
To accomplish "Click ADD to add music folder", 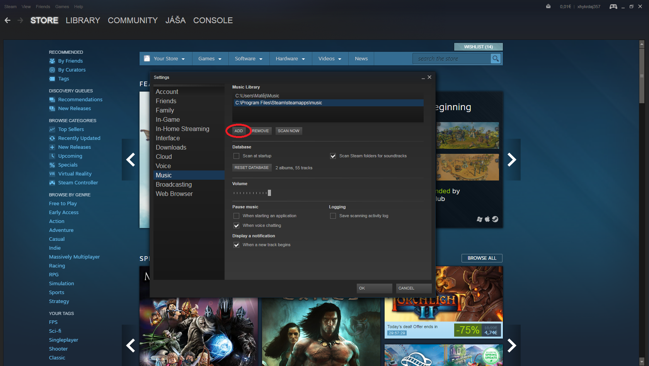I will (x=239, y=131).
